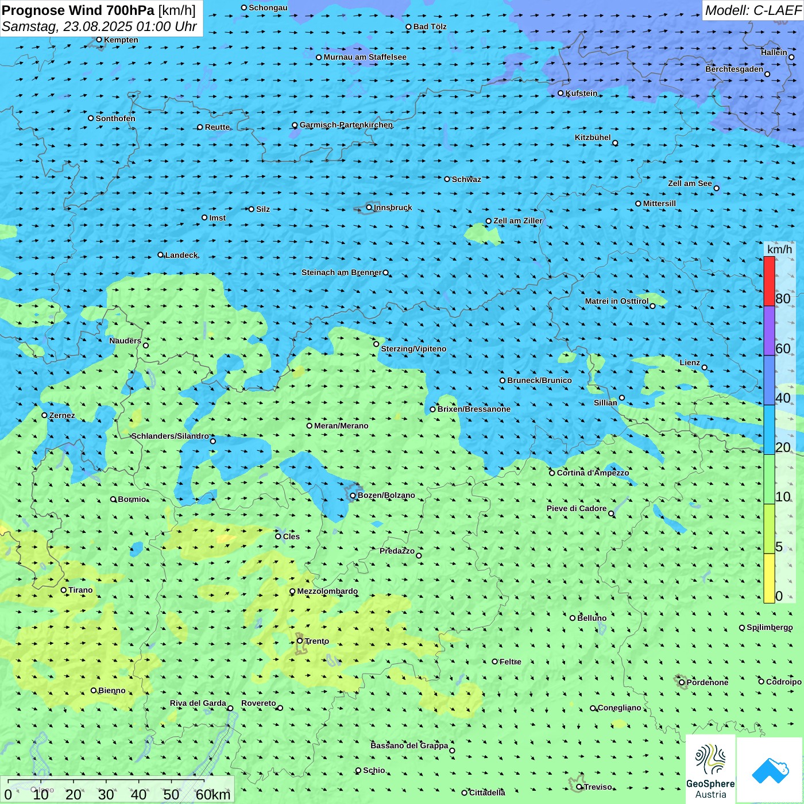Click the 'Codroipo' label

coord(784,682)
